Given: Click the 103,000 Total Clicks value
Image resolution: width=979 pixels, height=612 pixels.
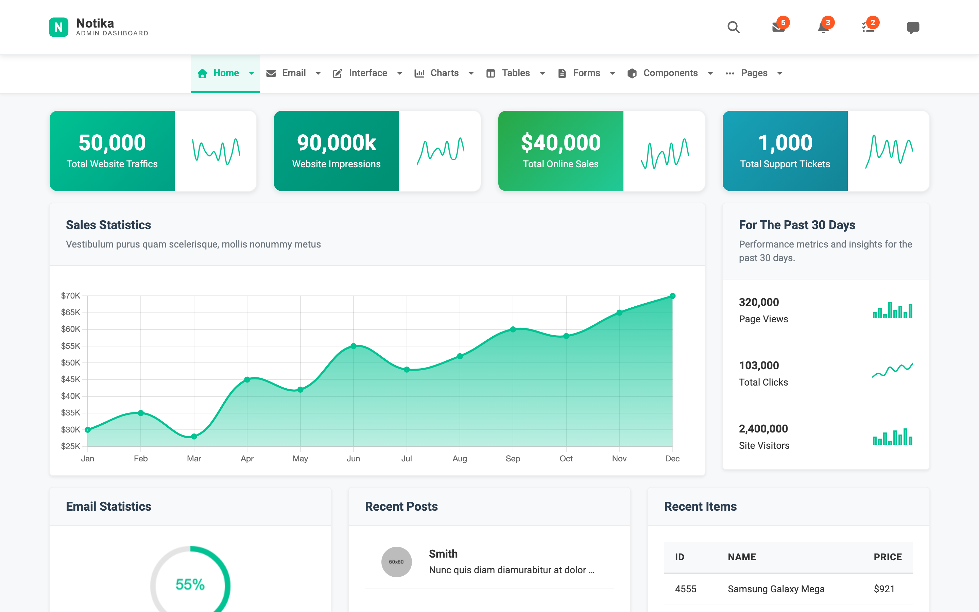Looking at the screenshot, I should [759, 365].
